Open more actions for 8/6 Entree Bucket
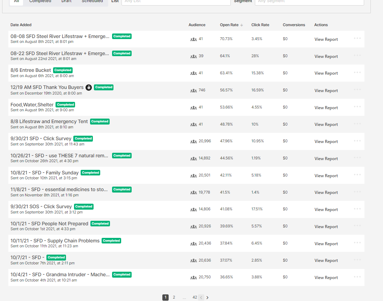Image resolution: width=383 pixels, height=301 pixels. coord(357,73)
